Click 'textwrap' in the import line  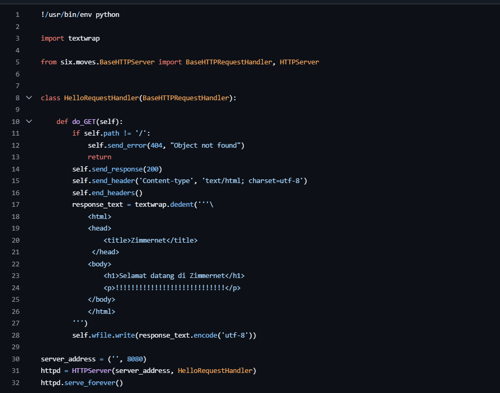(x=84, y=38)
